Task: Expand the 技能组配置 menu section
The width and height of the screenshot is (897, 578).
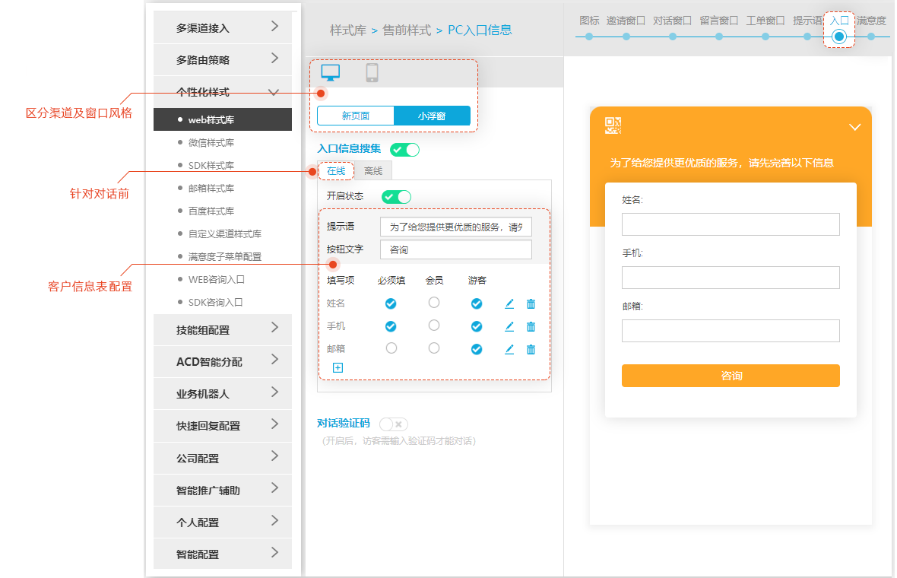Action: (223, 329)
